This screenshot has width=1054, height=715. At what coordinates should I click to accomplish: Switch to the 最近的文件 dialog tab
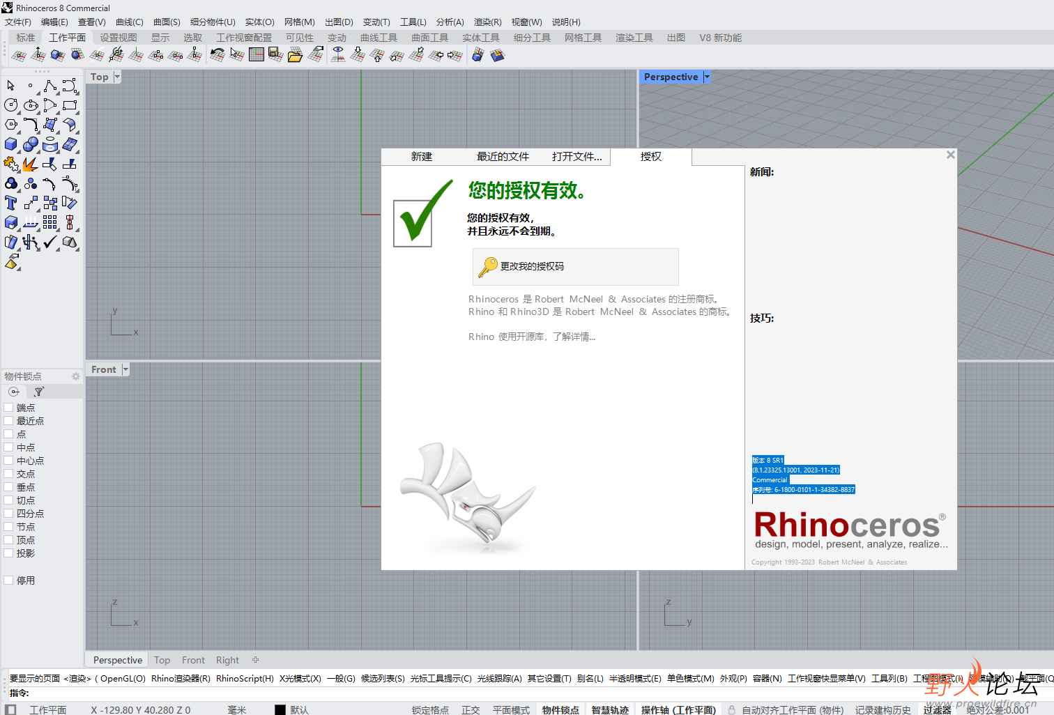click(x=503, y=157)
